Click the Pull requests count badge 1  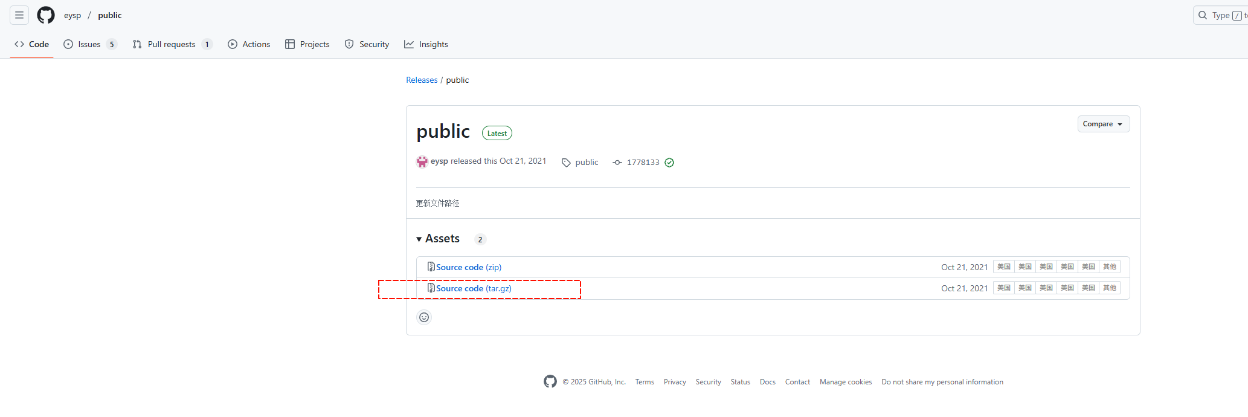[x=207, y=44]
